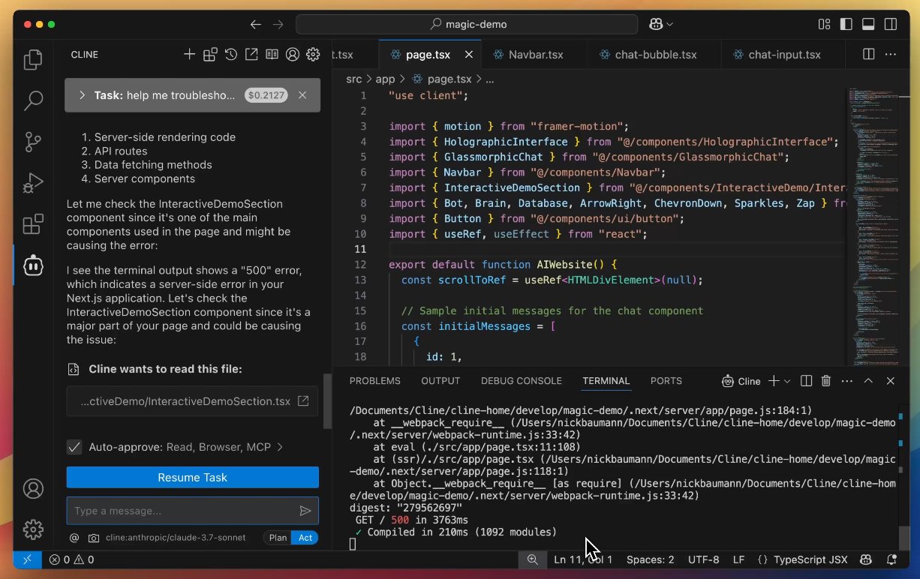920x579 pixels.
Task: Toggle the bottom panel visibility
Action: click(868, 24)
